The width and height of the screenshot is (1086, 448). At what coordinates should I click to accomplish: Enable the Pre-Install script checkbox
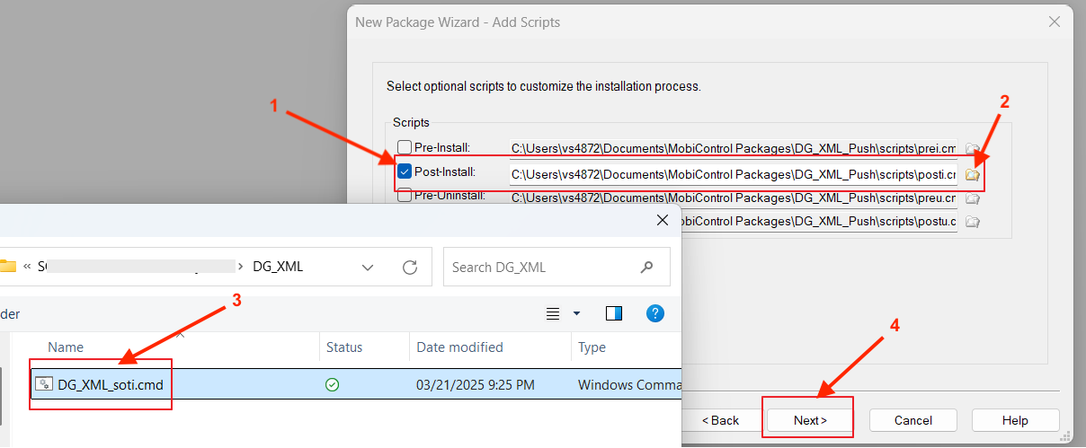(x=405, y=147)
